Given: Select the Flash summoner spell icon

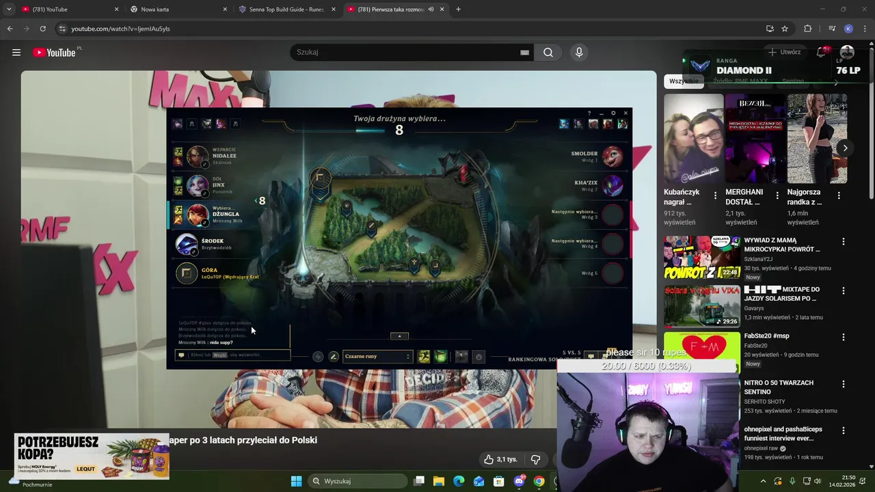Looking at the screenshot, I should point(424,356).
